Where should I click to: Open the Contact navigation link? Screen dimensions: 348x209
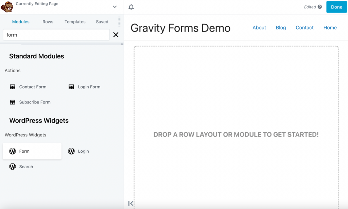point(304,27)
